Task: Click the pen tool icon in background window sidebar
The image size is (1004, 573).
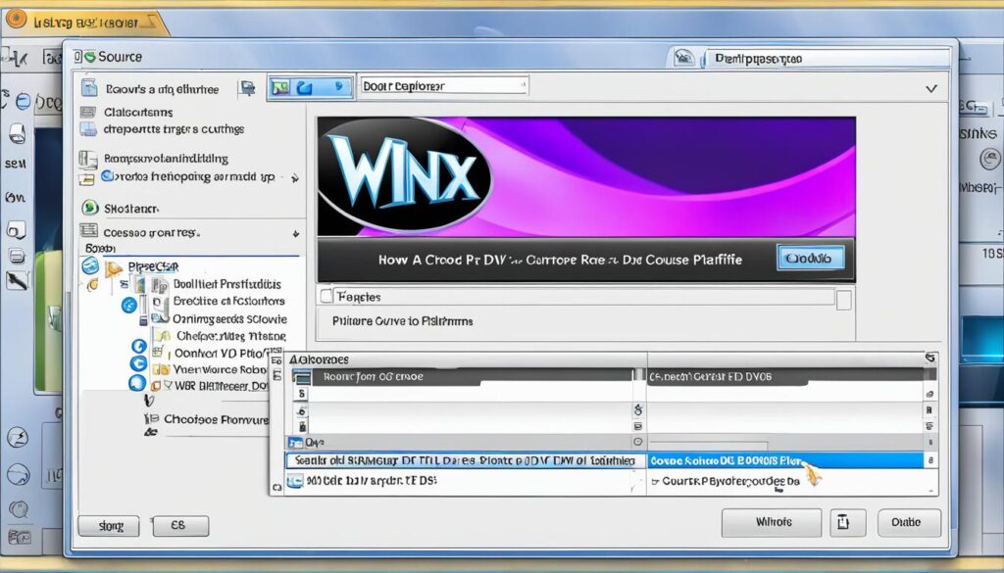Action: pyautogui.click(x=18, y=279)
